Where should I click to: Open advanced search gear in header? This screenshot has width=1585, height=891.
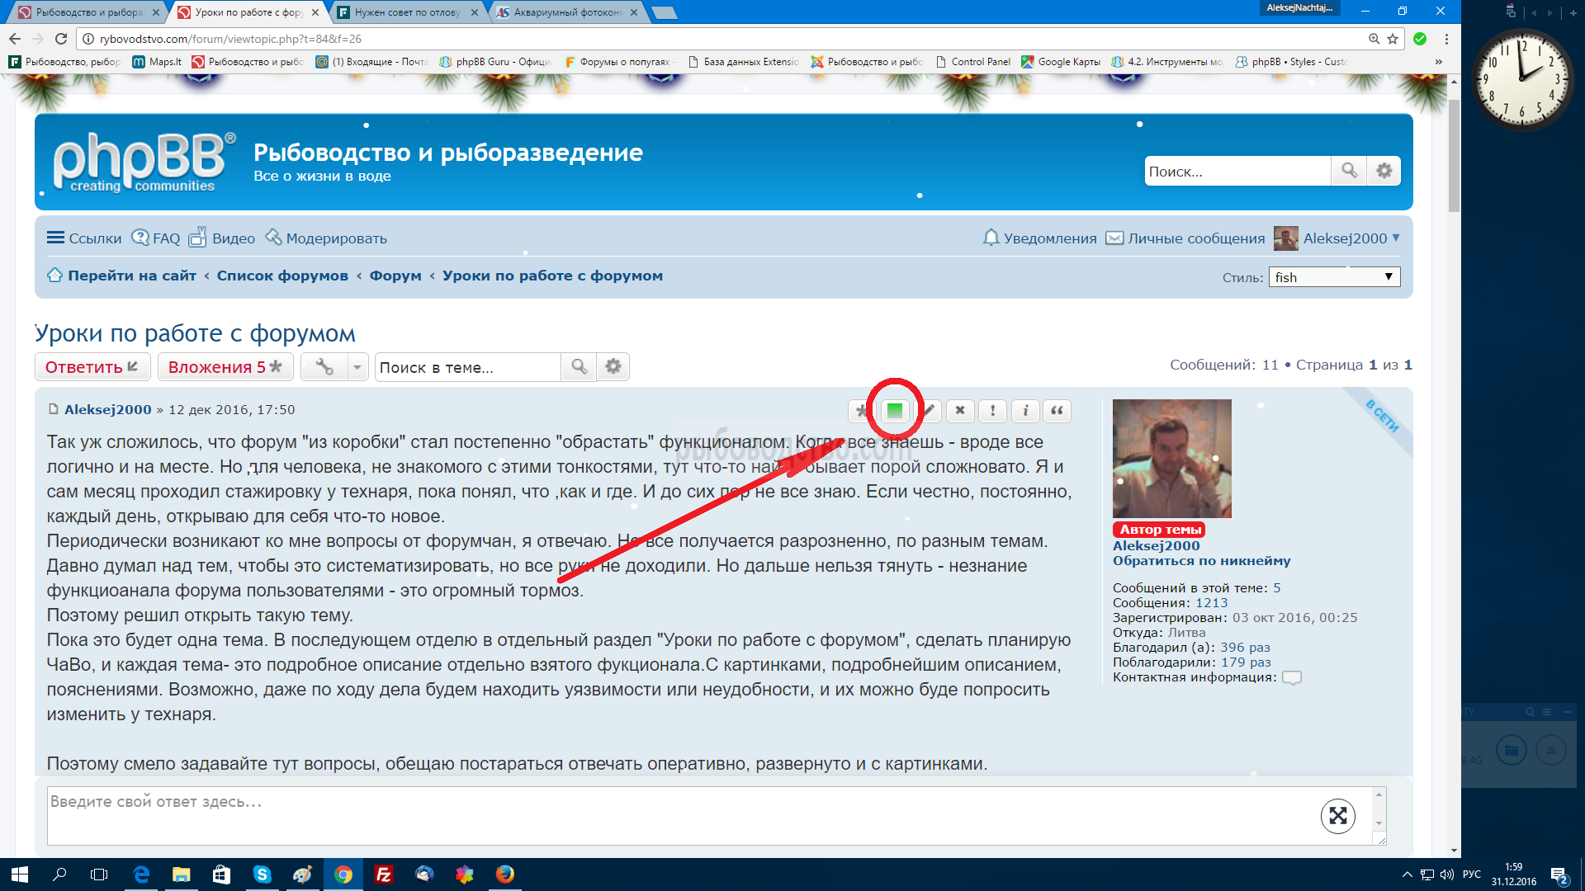tap(1384, 171)
